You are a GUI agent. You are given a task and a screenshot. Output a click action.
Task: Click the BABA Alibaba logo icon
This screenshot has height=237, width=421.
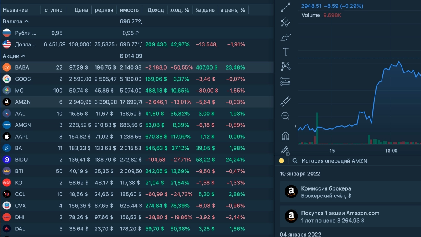tap(7, 67)
